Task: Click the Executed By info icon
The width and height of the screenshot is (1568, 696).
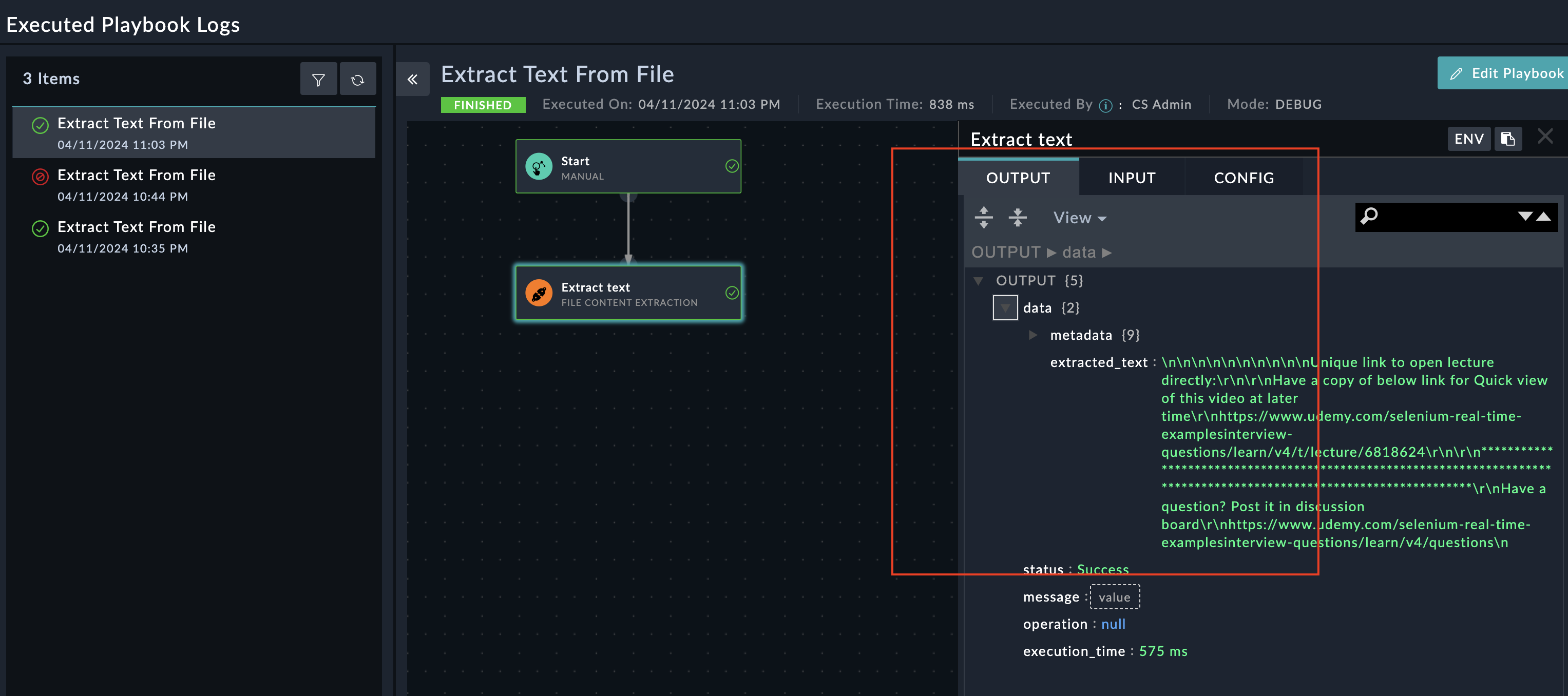Action: coord(1105,105)
